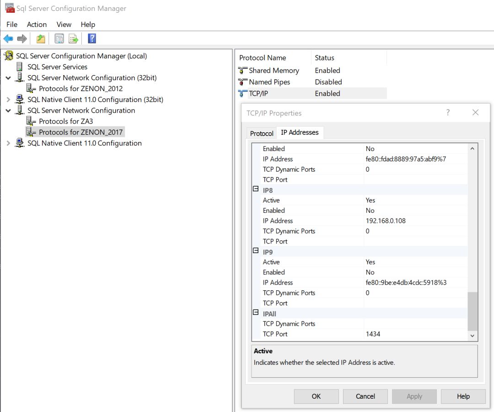Collapse the SQL Server Network Configuration node
494x412 pixels.
tap(8, 111)
